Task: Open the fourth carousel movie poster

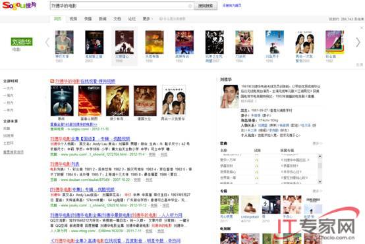Action: (x=154, y=42)
